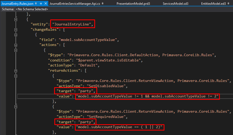The height and width of the screenshot is (135, 233).
Task: Click the value expression with != 1 && != 2
Action: click(147, 96)
